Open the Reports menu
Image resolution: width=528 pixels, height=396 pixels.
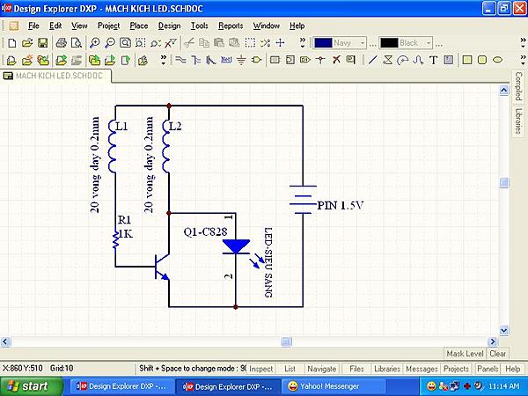[231, 26]
